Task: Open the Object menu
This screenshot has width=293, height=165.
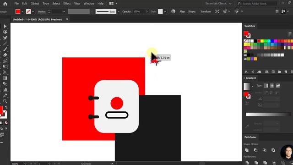Action: pos(35,4)
